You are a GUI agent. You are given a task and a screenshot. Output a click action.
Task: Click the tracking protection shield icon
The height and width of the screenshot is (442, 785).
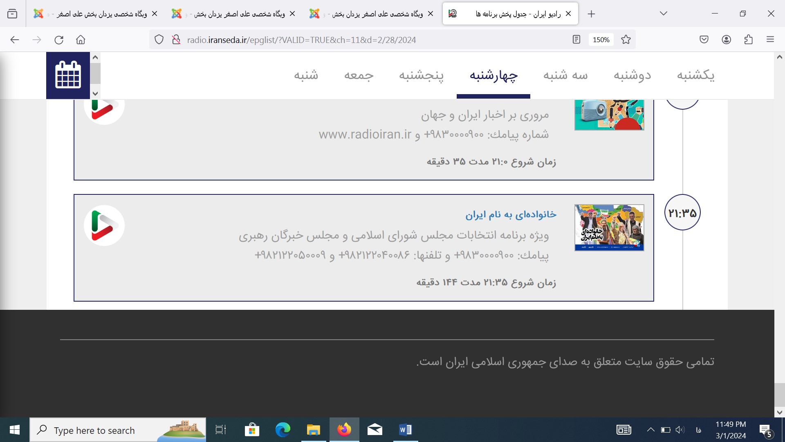point(159,40)
